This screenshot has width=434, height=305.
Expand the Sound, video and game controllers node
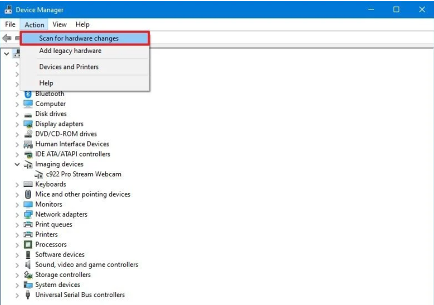coord(17,265)
